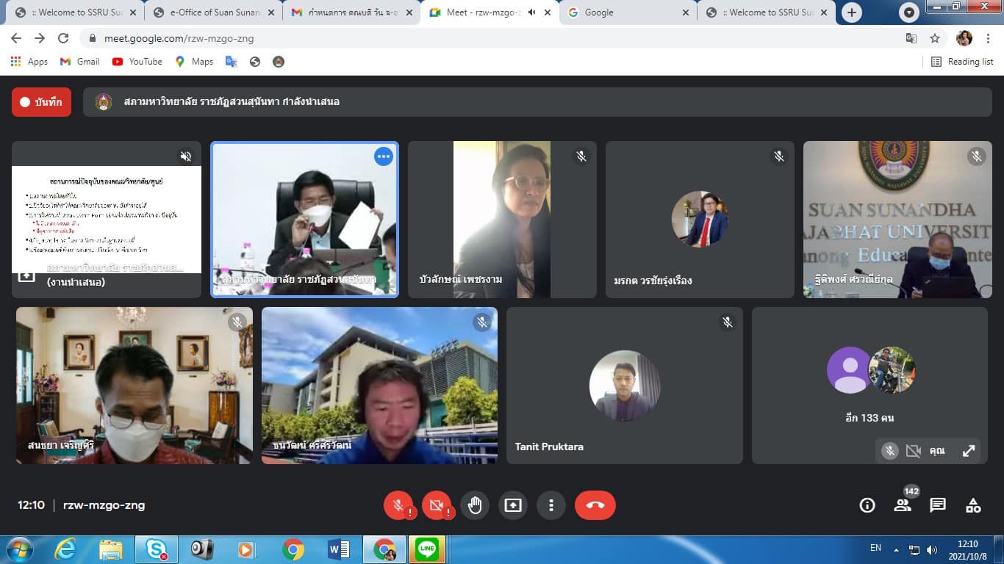Show the participants list with 142 badge
This screenshot has width=1004, height=564.
tap(902, 505)
